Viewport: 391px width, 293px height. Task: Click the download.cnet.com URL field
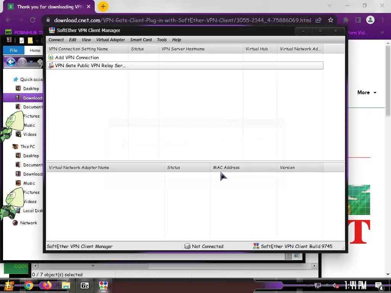[x=183, y=20]
